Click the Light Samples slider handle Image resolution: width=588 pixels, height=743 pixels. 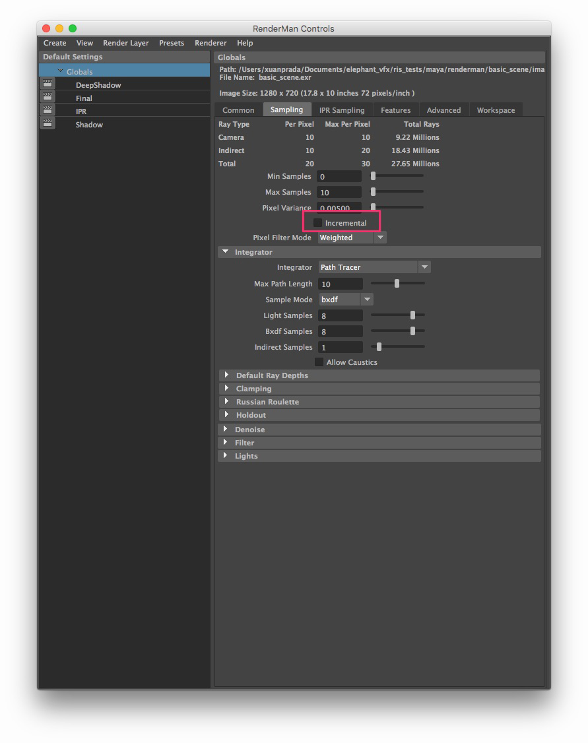(x=412, y=315)
